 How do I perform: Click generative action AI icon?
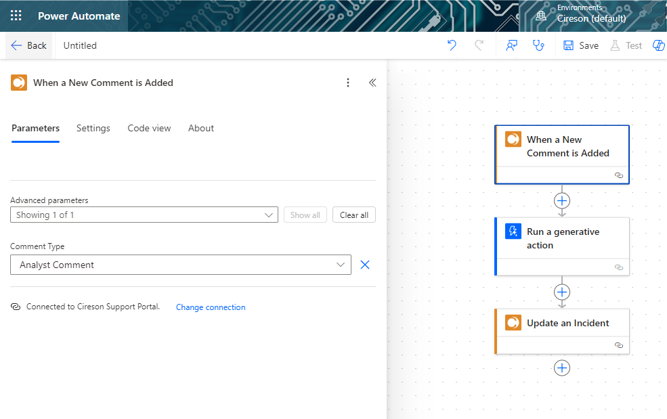click(513, 231)
